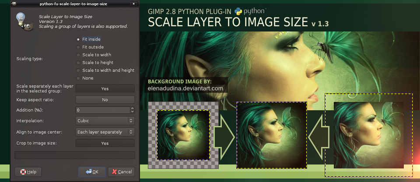Confirm with the OK button
The height and width of the screenshot is (182, 420).
pos(92,172)
